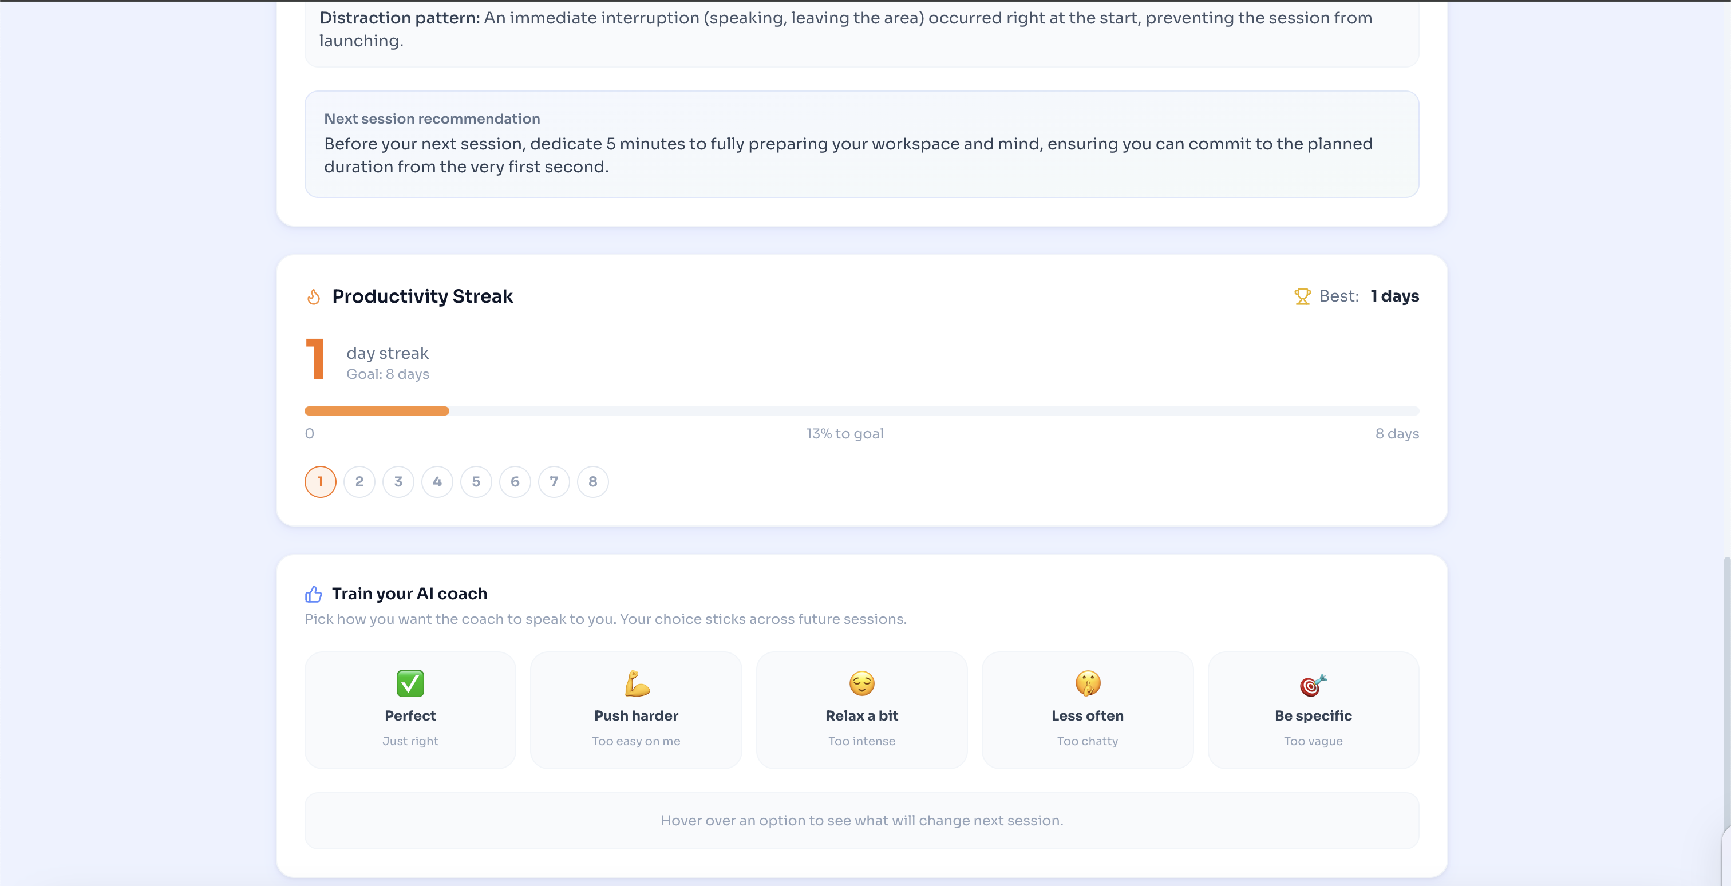1731x886 pixels.
Task: Click the bullseye dart emoji icon
Action: pyautogui.click(x=1313, y=685)
